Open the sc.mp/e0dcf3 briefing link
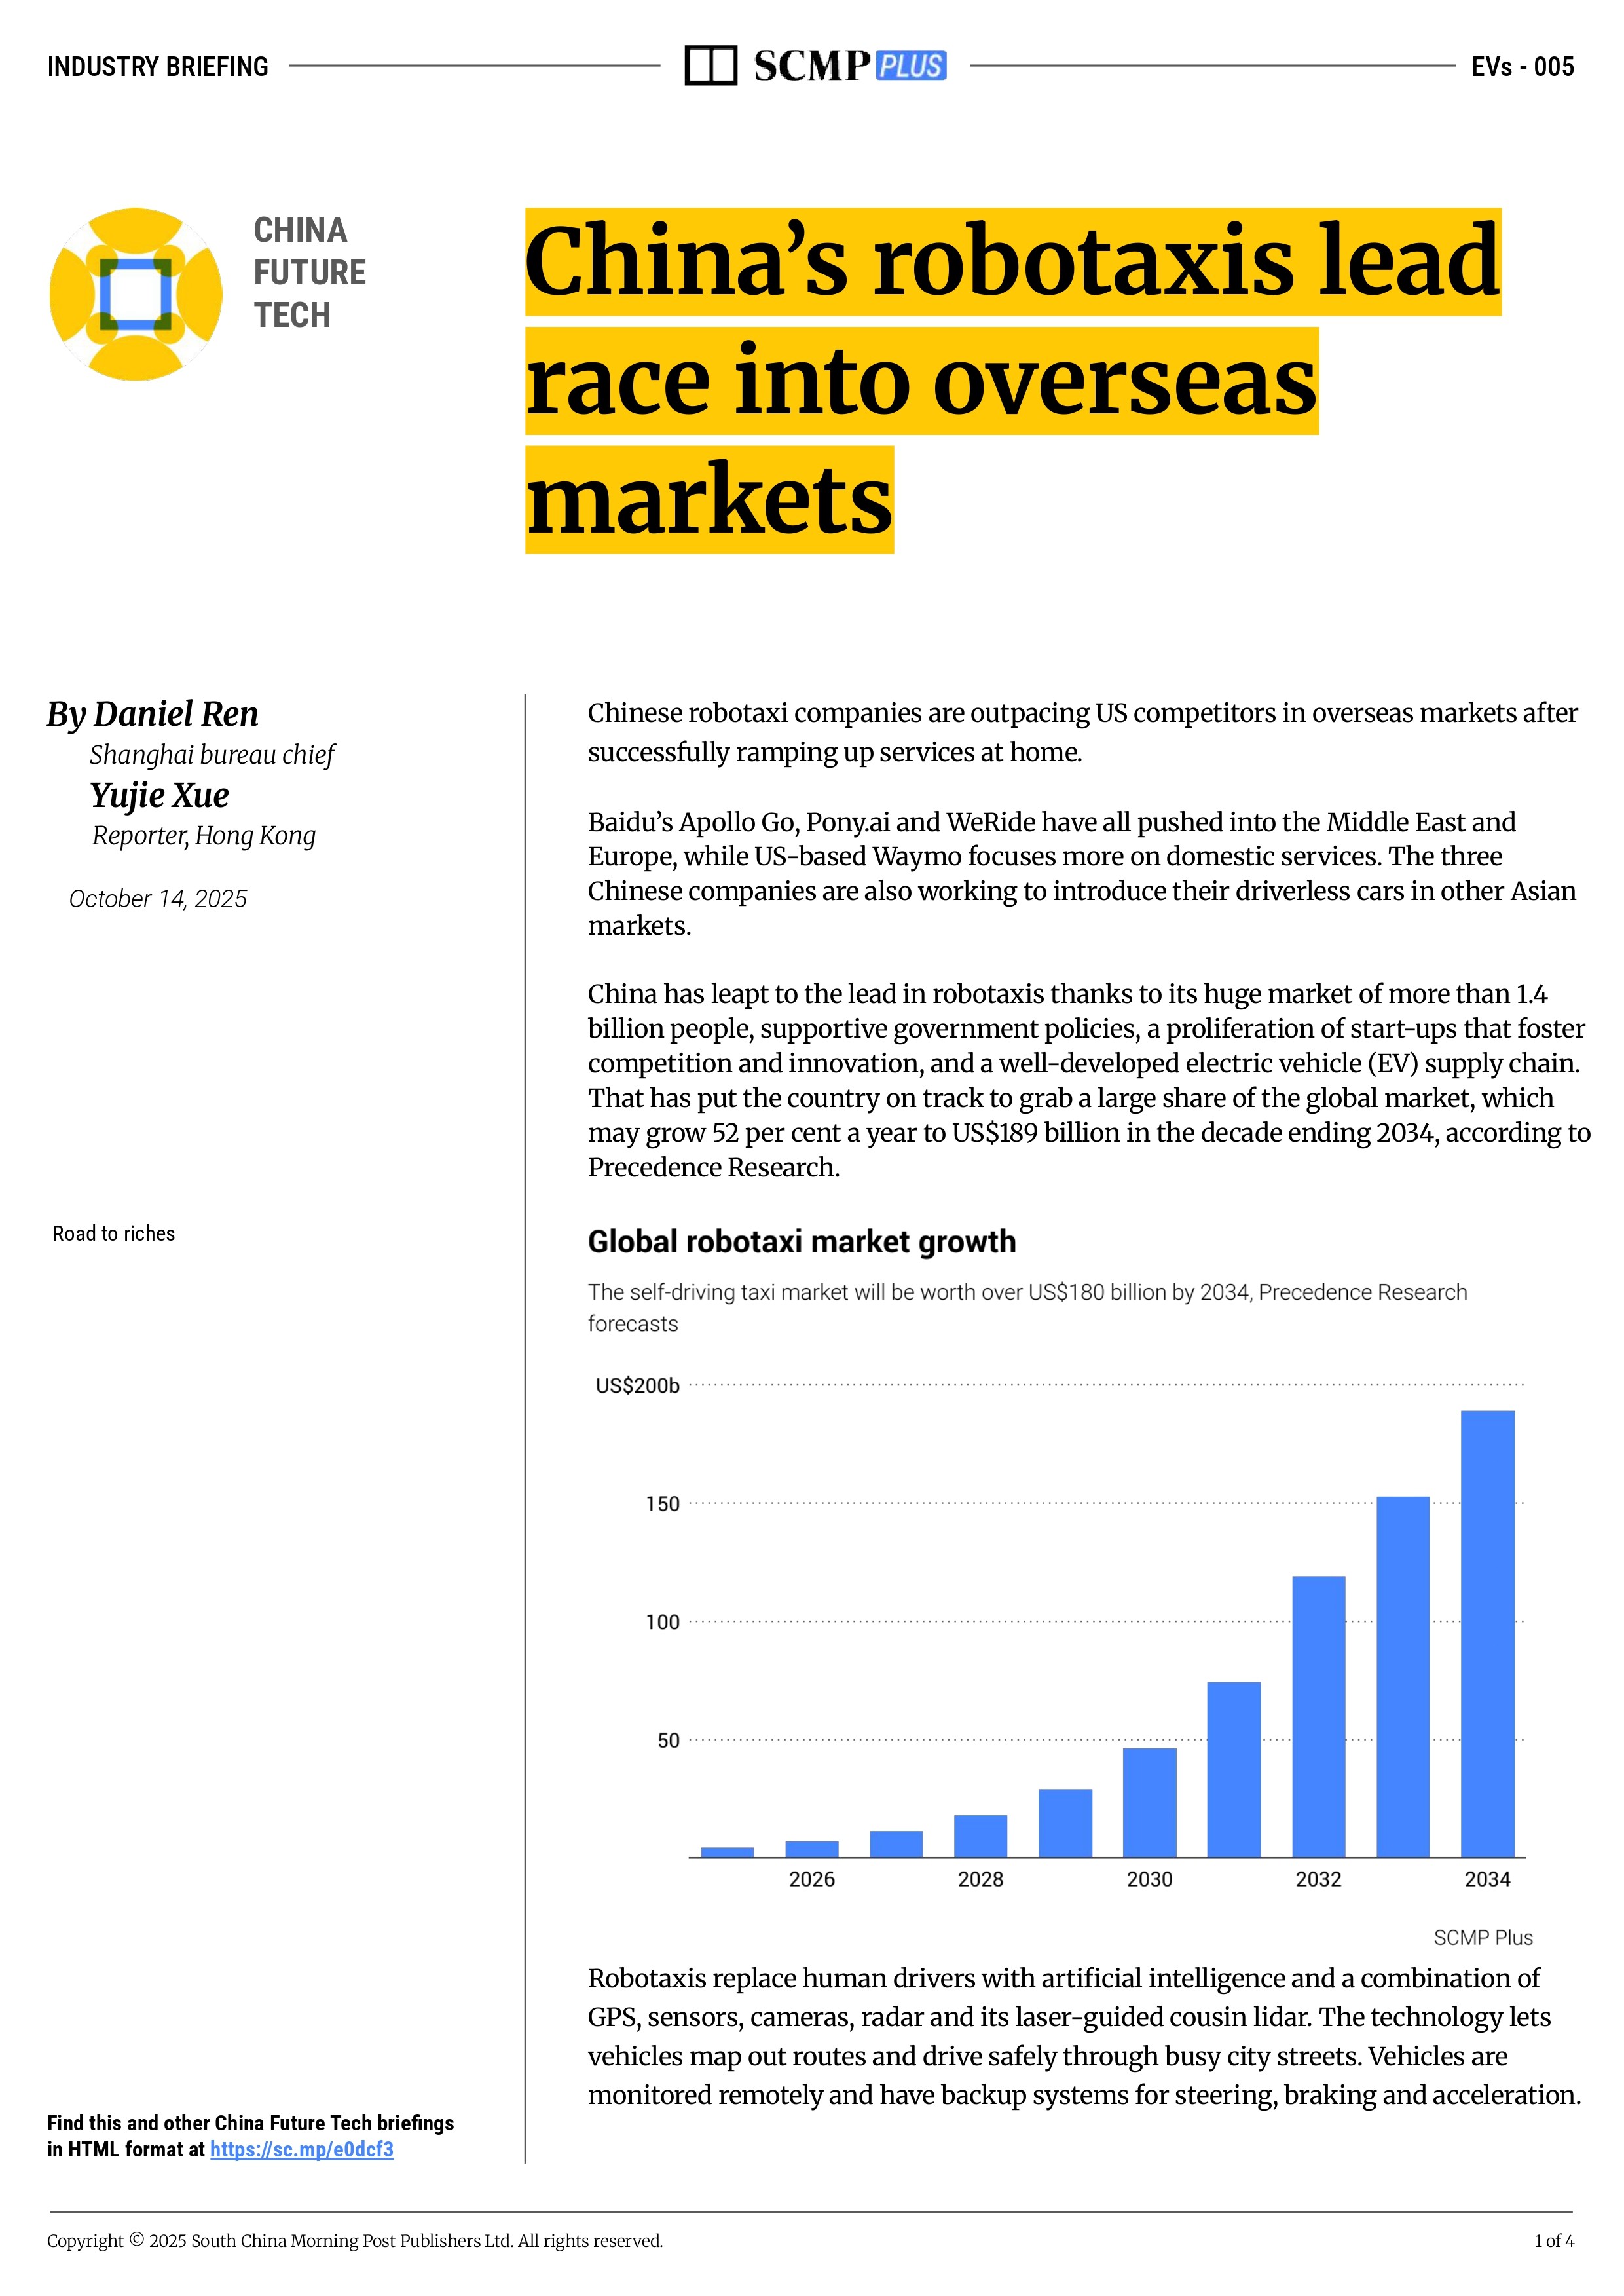1624x2296 pixels. (301, 2149)
